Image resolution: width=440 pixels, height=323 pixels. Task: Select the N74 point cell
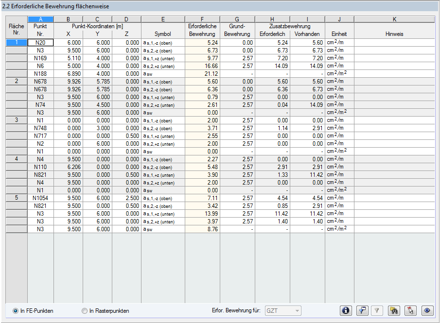coord(40,105)
